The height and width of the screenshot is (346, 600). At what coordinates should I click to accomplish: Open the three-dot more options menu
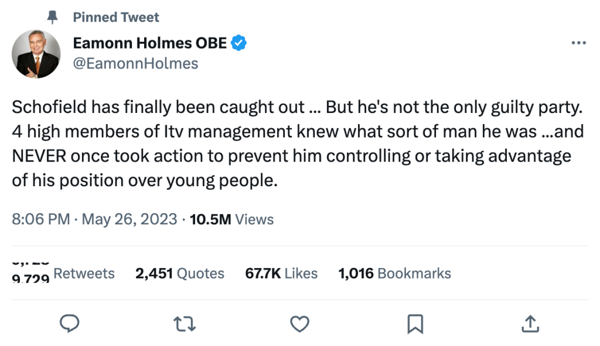coord(578,43)
